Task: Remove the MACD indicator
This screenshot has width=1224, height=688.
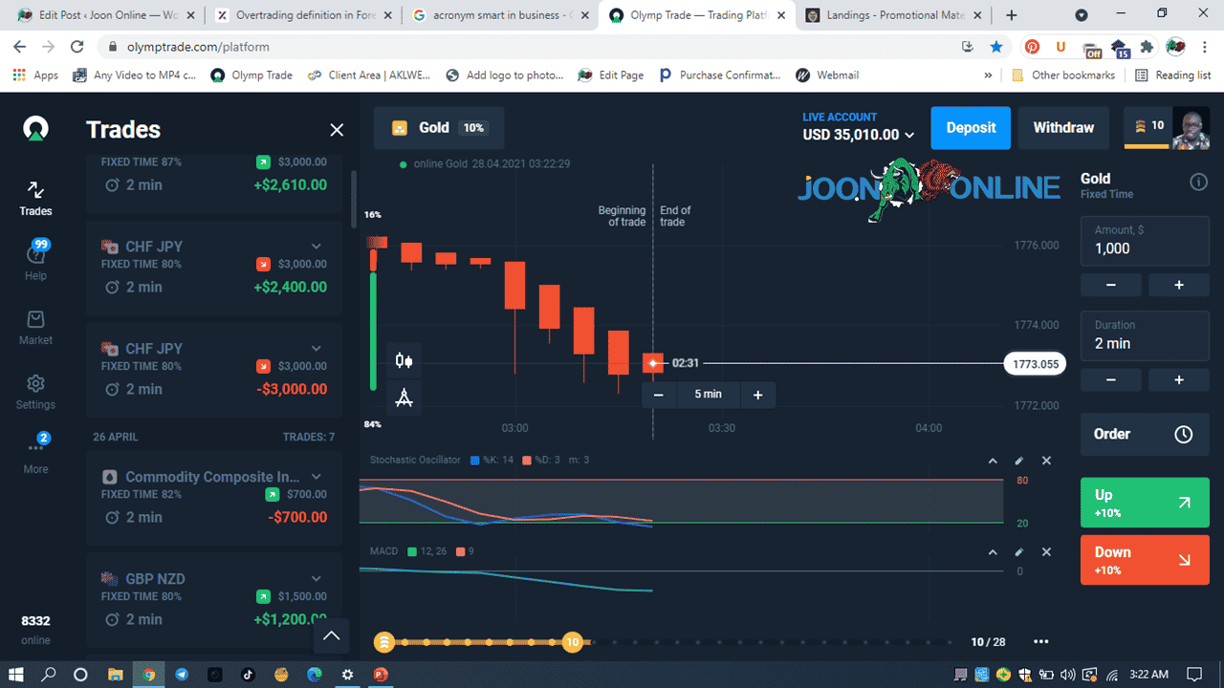Action: pyautogui.click(x=1046, y=552)
